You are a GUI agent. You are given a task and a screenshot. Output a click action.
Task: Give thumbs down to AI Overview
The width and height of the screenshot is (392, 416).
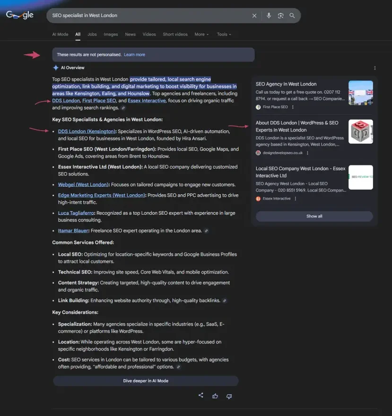coord(229,396)
